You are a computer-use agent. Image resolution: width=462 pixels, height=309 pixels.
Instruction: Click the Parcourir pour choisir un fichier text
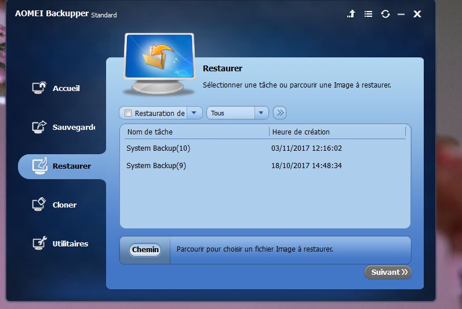pos(255,249)
